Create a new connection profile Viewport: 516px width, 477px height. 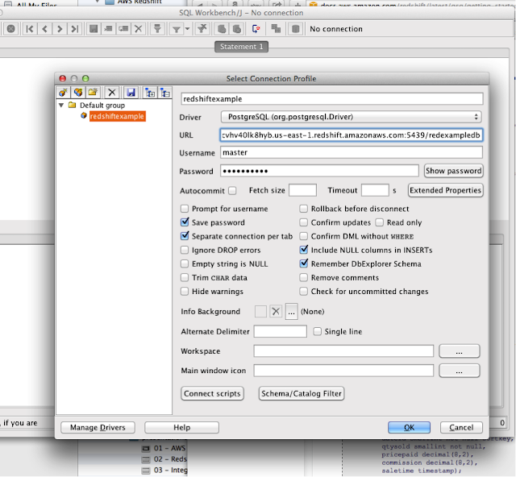click(x=63, y=93)
